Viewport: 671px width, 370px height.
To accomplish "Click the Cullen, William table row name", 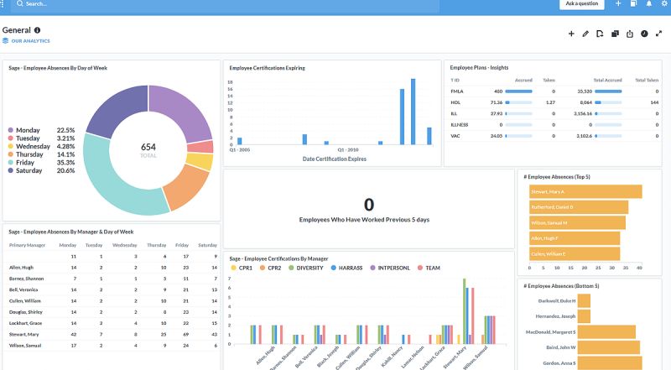I will (x=25, y=301).
